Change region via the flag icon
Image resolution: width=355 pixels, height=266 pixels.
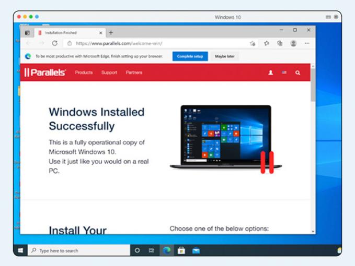tap(284, 72)
